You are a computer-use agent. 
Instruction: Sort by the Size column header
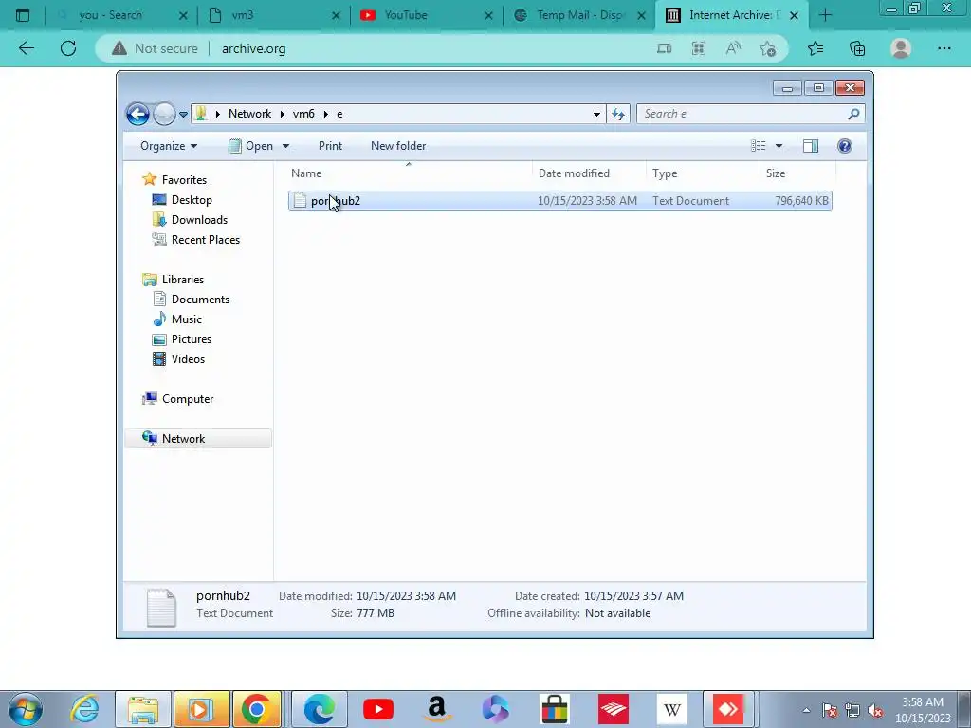(797, 173)
